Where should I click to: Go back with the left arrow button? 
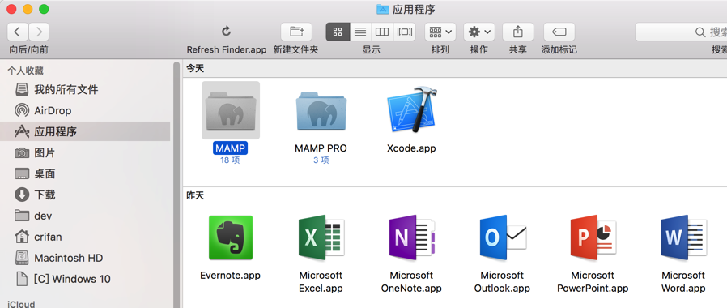(18, 32)
